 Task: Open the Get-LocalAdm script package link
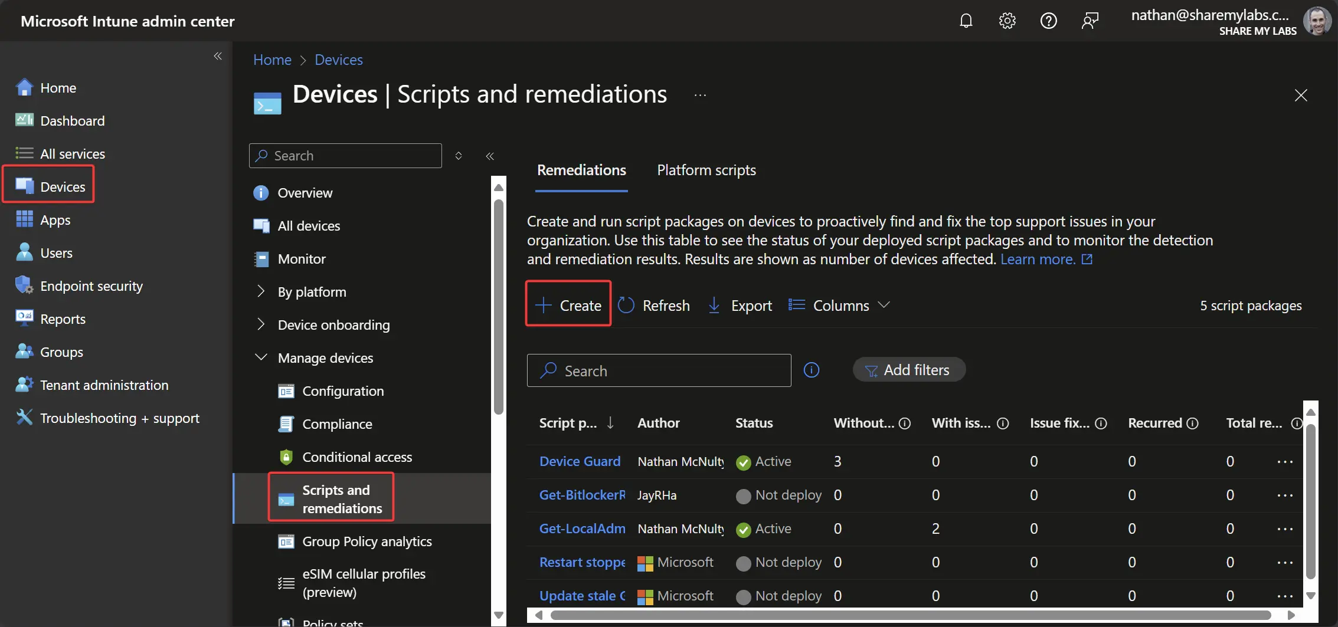point(582,528)
